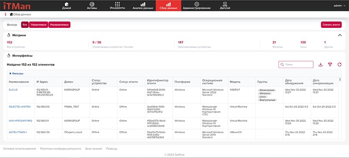This screenshot has height=158, width=349.
Task: Click Сбор данных breadcrumb text
Action: click(22, 14)
